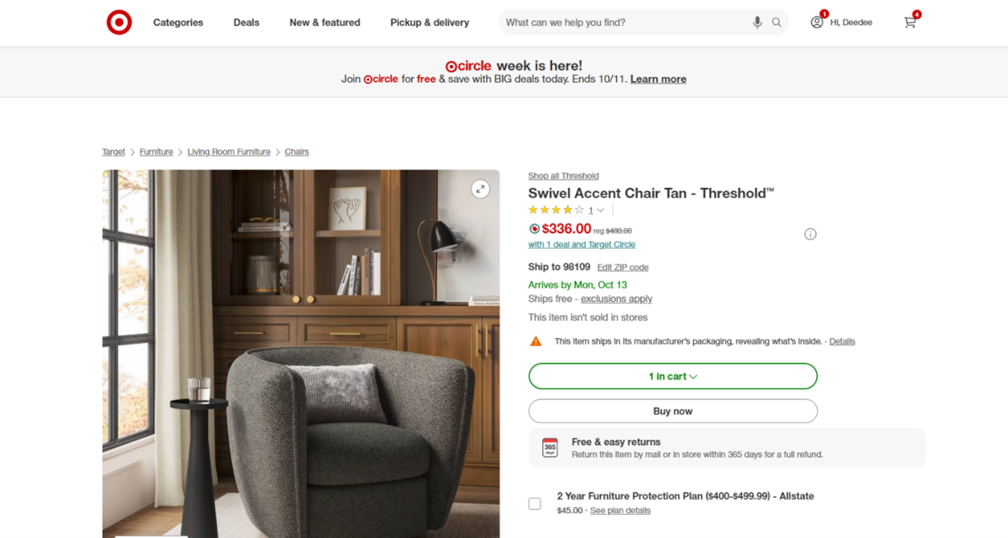The width and height of the screenshot is (1008, 538).
Task: Expand product image to fullscreen
Action: click(x=480, y=189)
